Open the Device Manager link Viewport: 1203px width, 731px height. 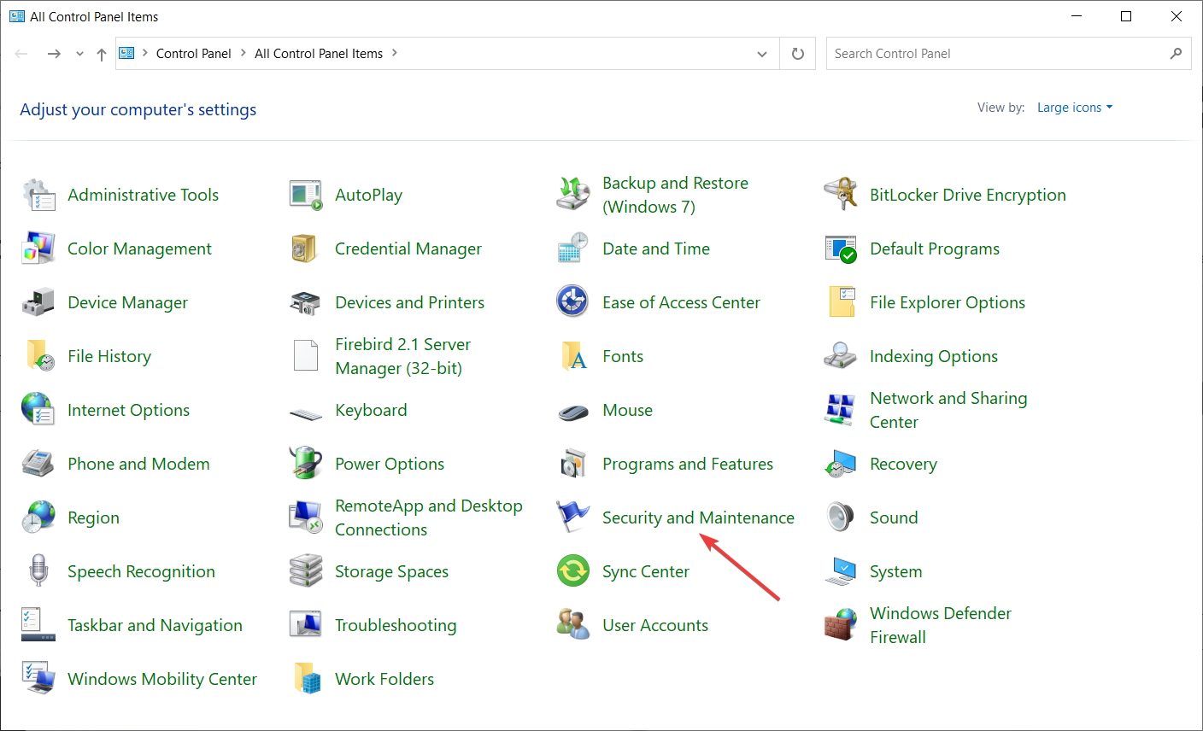pos(127,302)
